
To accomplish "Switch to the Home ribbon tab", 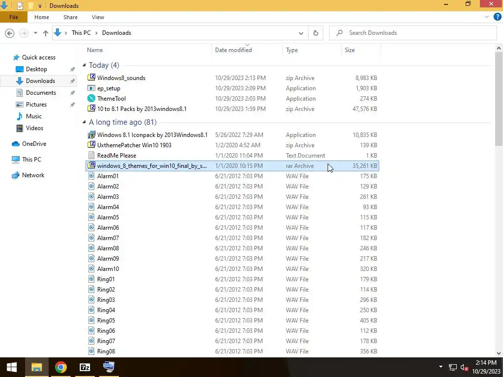I will pos(42,17).
